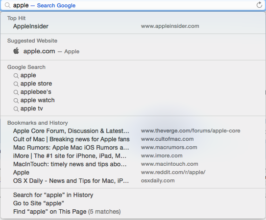
Task: Click the search icon next to 'applebee's'
Action: pyautogui.click(x=16, y=92)
